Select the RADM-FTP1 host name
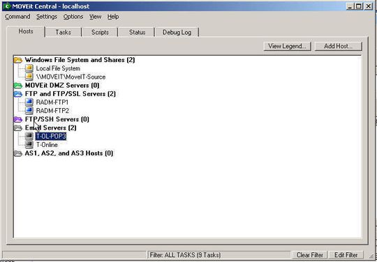 (x=52, y=102)
